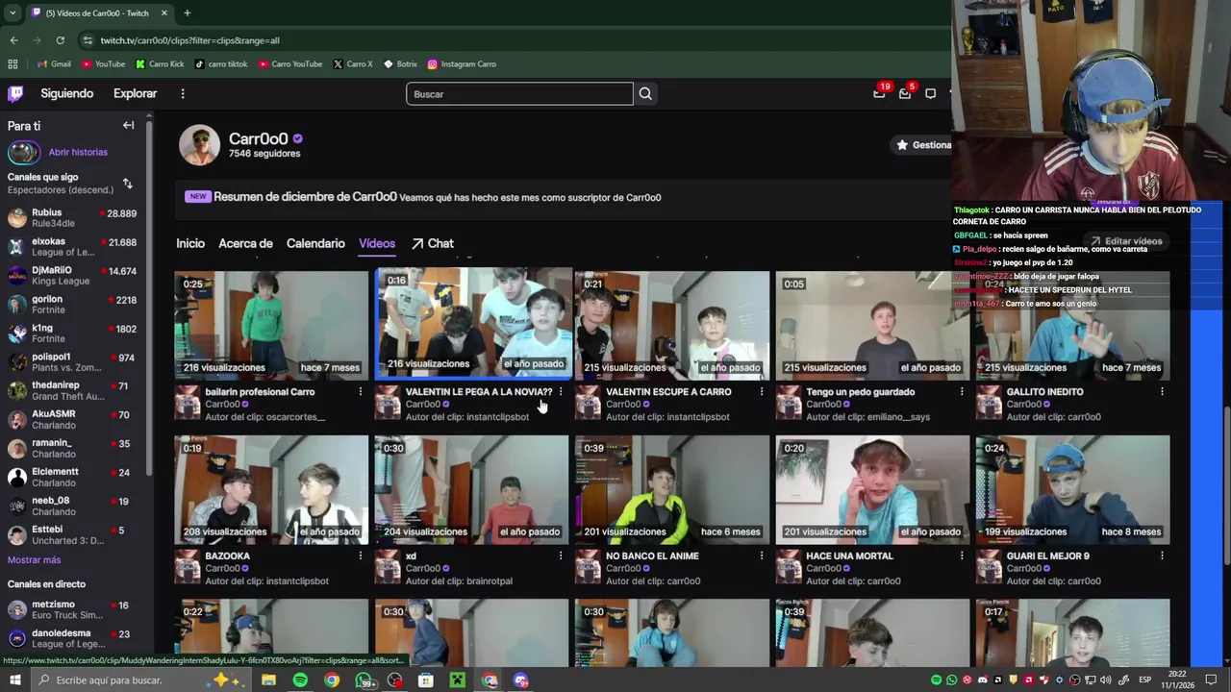Open options for VALENTIN ESCUPE A CARRO clip
This screenshot has width=1231, height=692.
(762, 392)
